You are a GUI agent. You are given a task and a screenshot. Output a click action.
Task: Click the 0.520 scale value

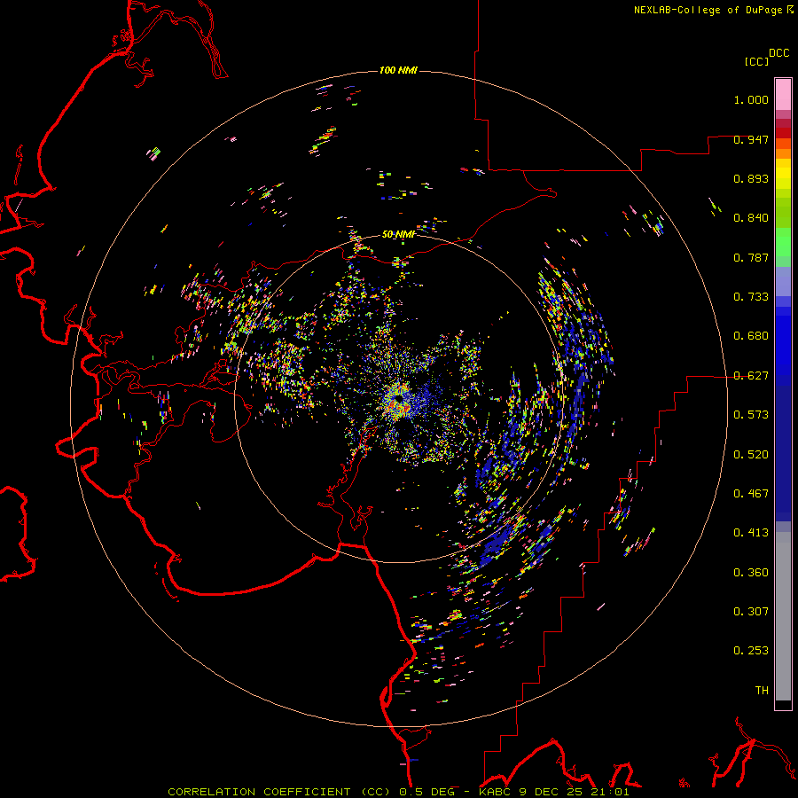click(x=751, y=455)
